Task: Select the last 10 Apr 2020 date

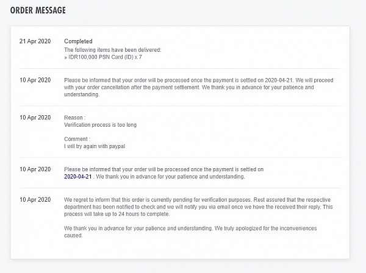Action: click(x=35, y=199)
